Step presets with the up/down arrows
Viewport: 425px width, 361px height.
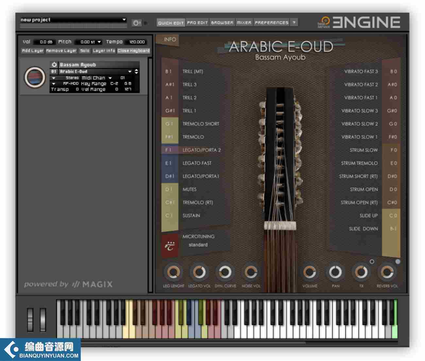pos(136,71)
